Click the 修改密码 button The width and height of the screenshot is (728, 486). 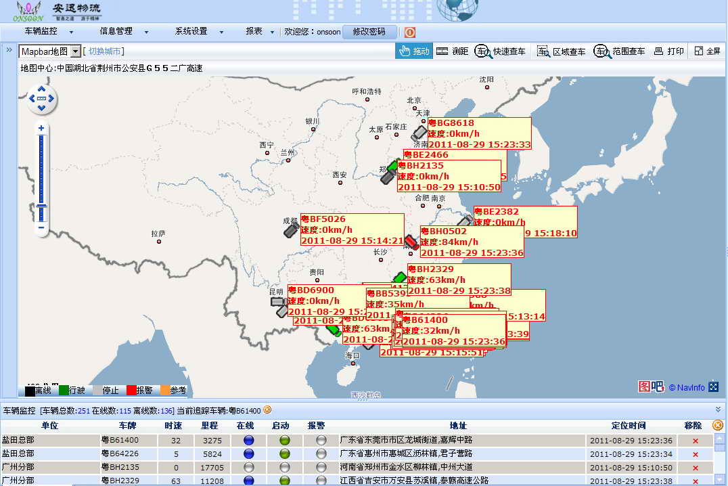click(x=369, y=32)
